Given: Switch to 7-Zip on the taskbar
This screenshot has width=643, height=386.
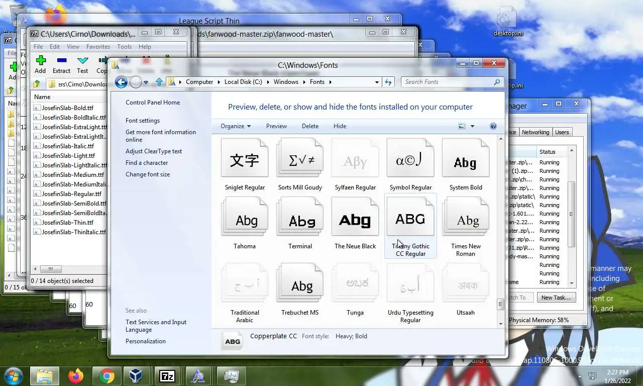Looking at the screenshot, I should pos(167,375).
